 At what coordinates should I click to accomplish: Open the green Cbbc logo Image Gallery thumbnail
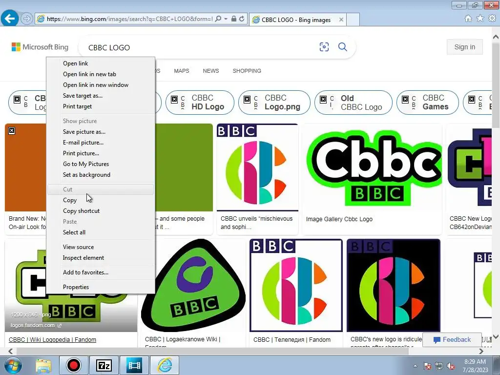point(372,168)
